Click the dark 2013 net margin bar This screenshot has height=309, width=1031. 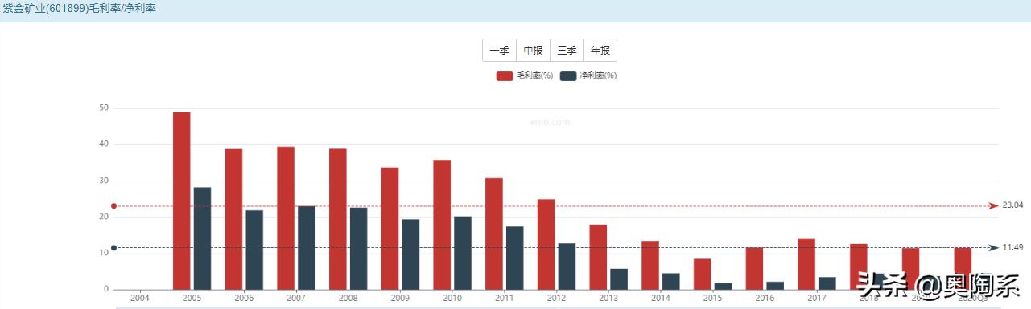tap(619, 279)
